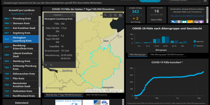This screenshot has width=210, height=105.
Task: Click the teal people category icon
Action: [184, 22]
